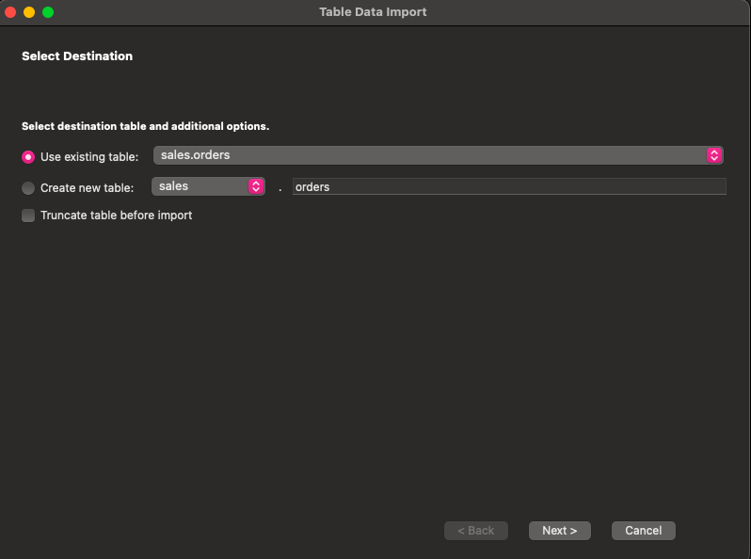Close the window with the red button
This screenshot has height=559, width=751.
(11, 12)
